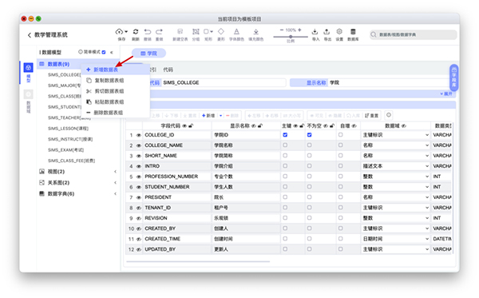Open the dropdown arrow next to 新增

[x=221, y=116]
